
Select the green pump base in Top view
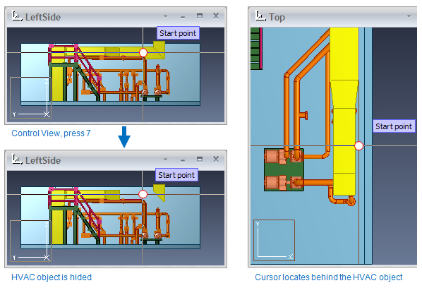tap(284, 170)
